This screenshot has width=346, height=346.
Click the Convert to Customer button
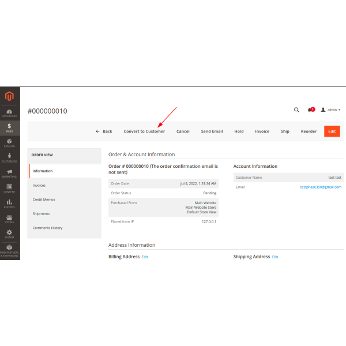click(144, 131)
